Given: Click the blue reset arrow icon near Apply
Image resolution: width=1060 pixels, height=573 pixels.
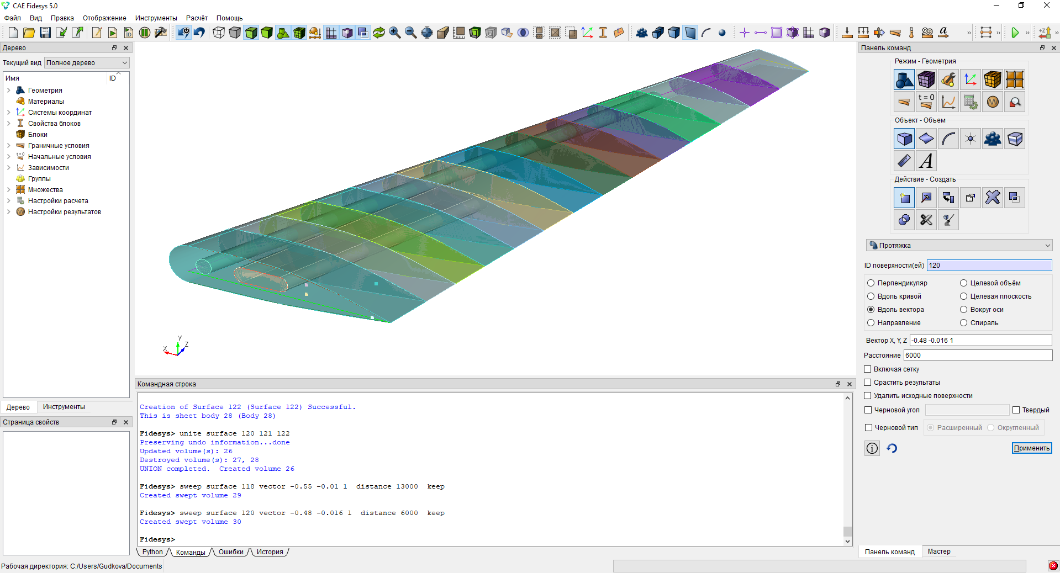Looking at the screenshot, I should coord(892,448).
